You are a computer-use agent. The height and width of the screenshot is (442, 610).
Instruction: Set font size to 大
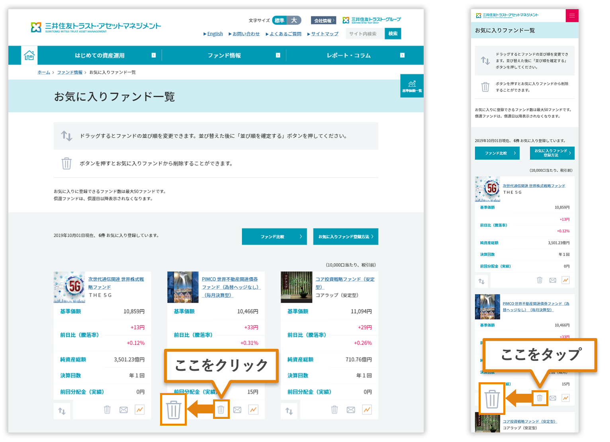(294, 20)
